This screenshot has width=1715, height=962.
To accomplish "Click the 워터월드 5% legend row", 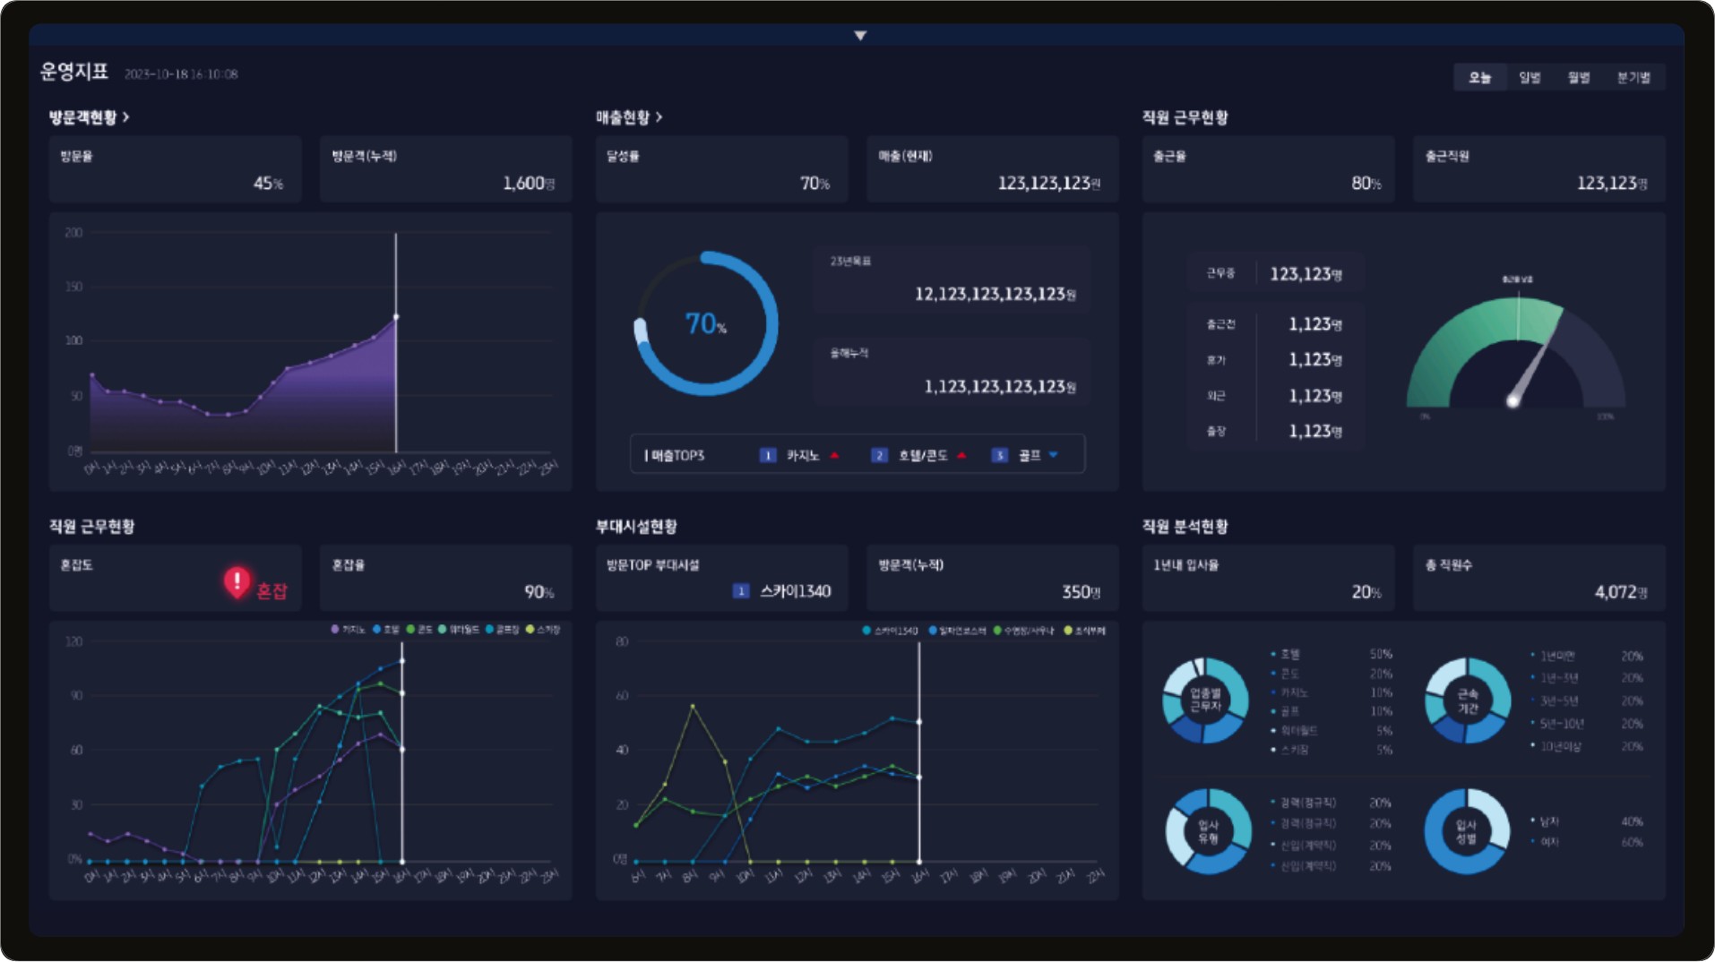I will [1331, 731].
